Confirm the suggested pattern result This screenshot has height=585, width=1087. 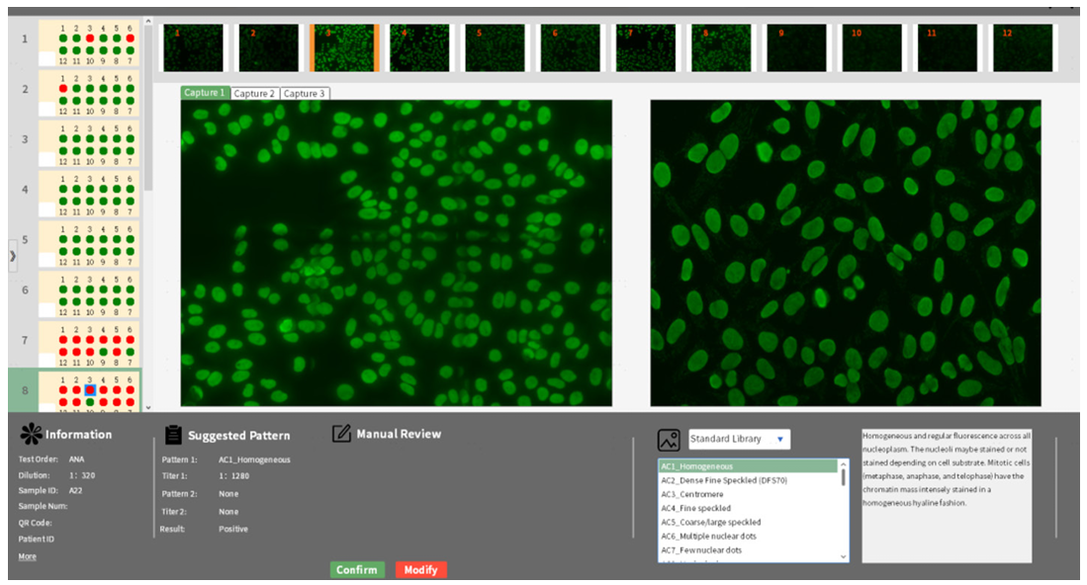pyautogui.click(x=357, y=570)
